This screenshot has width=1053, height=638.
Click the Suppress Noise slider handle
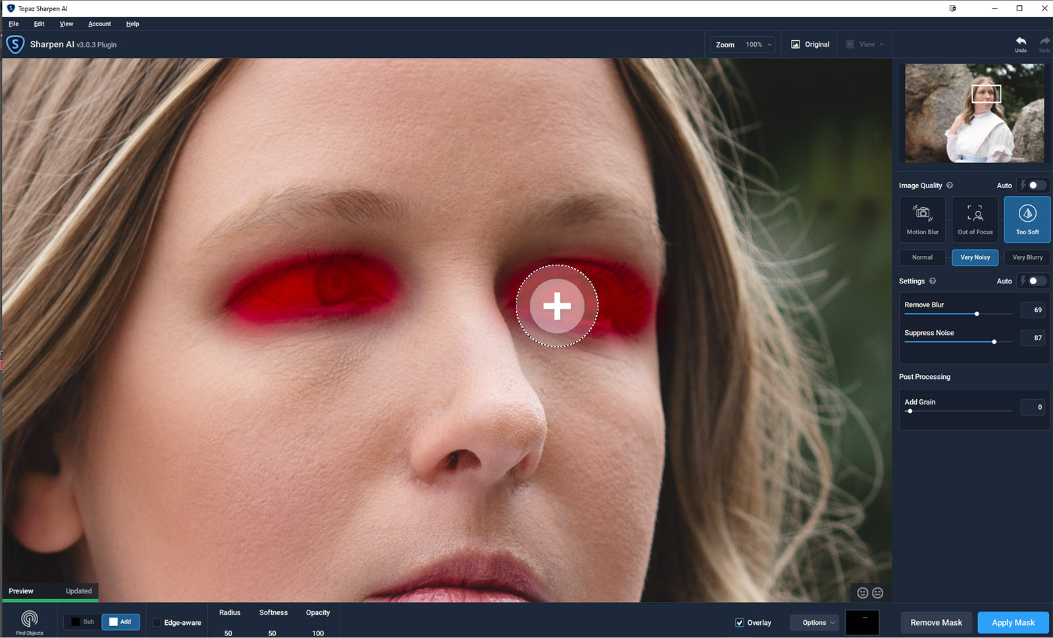coord(994,342)
